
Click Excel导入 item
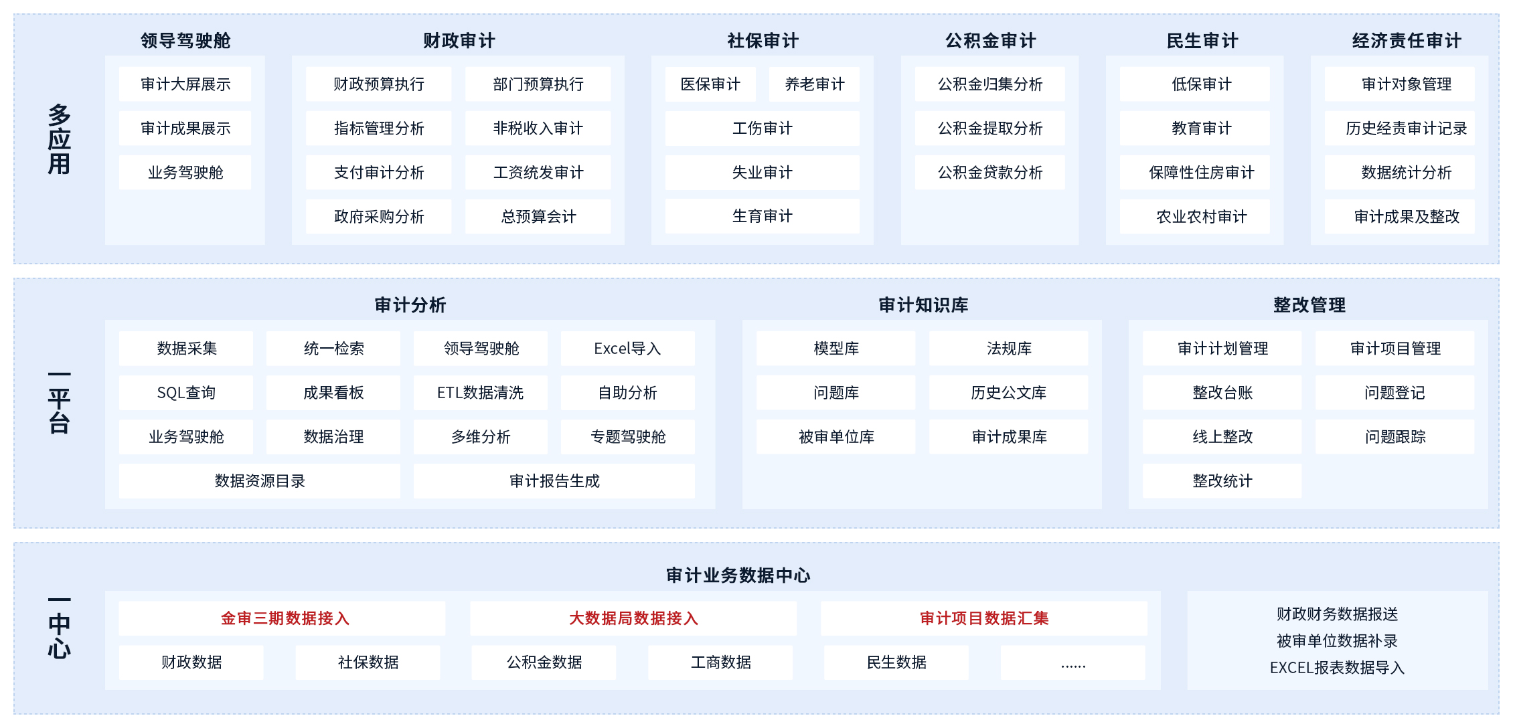point(628,349)
